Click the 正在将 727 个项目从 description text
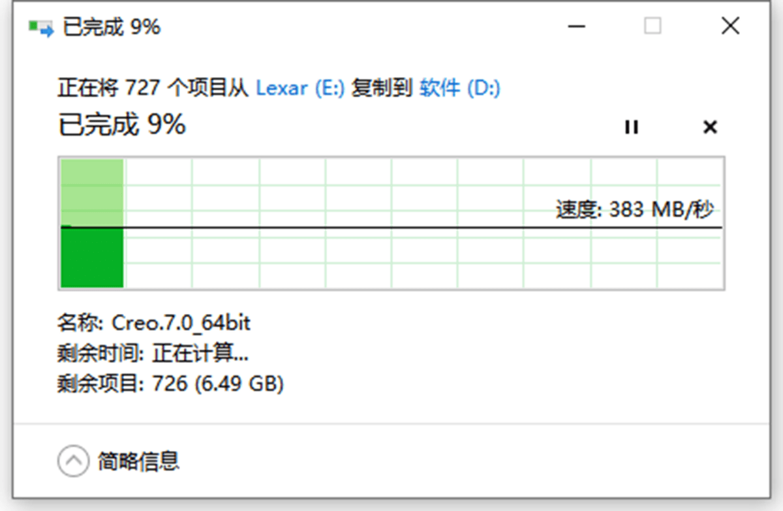 pyautogui.click(x=153, y=88)
